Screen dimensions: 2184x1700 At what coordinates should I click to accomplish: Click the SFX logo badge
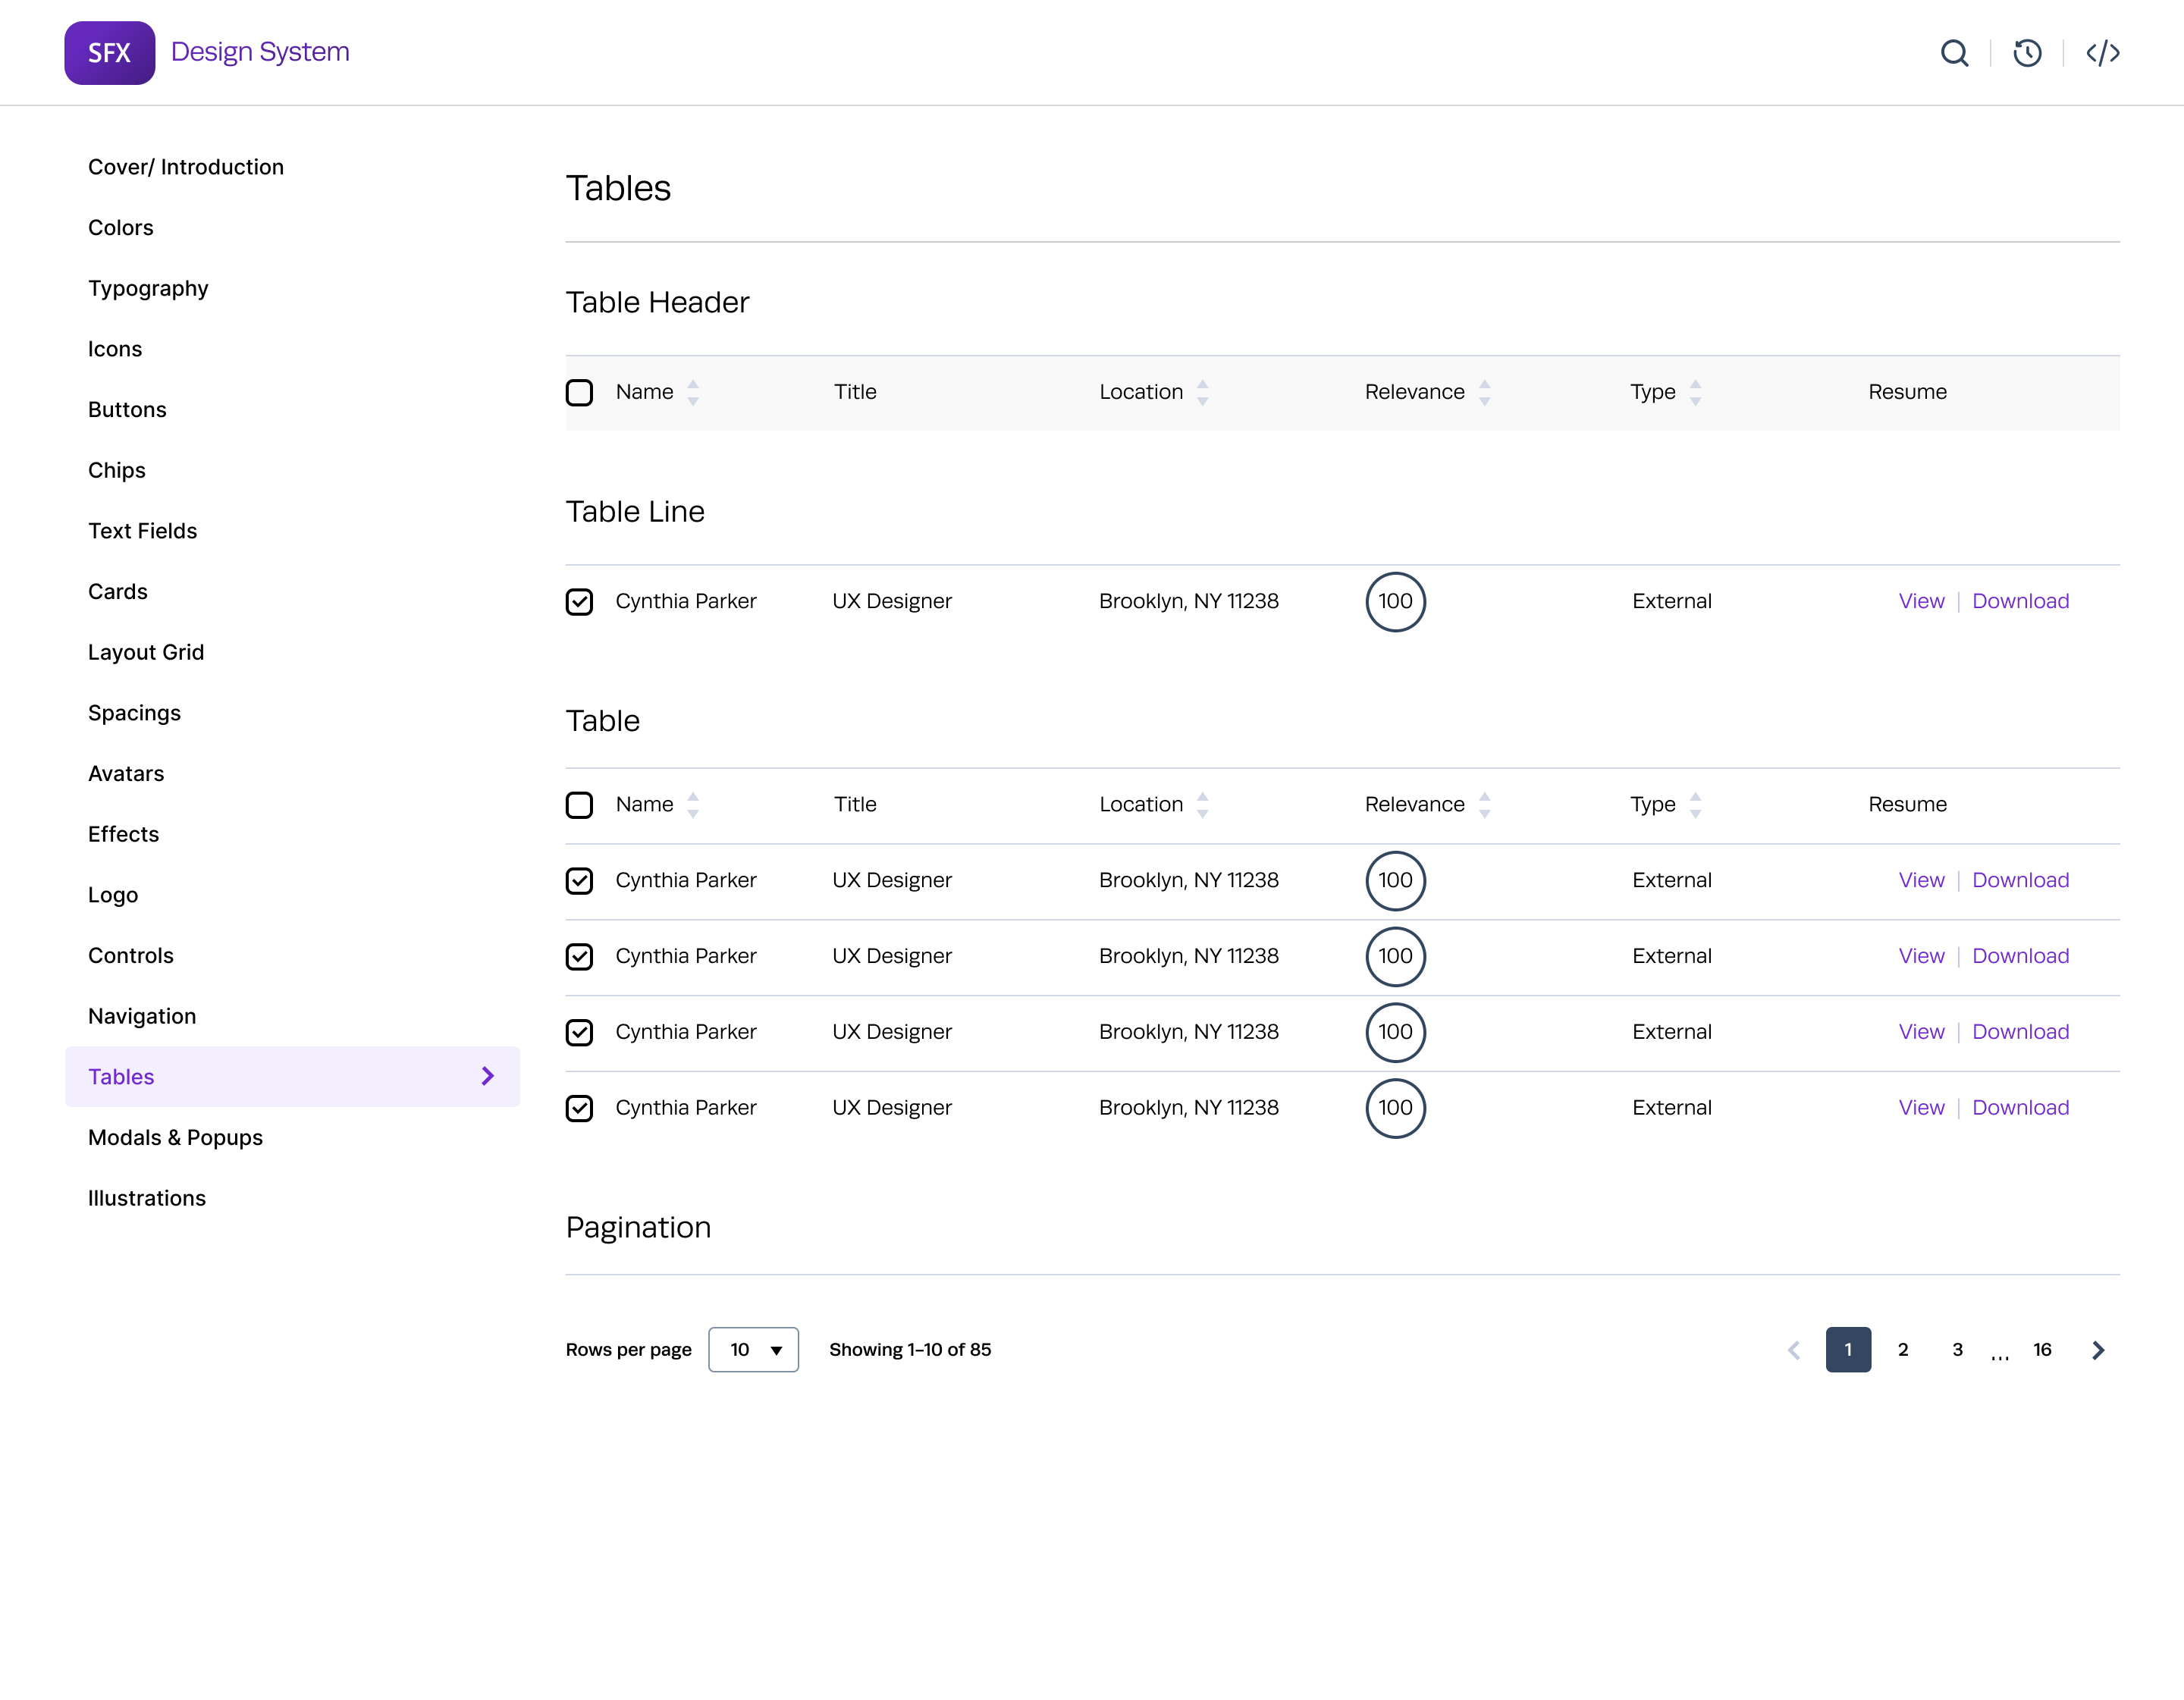click(x=110, y=53)
